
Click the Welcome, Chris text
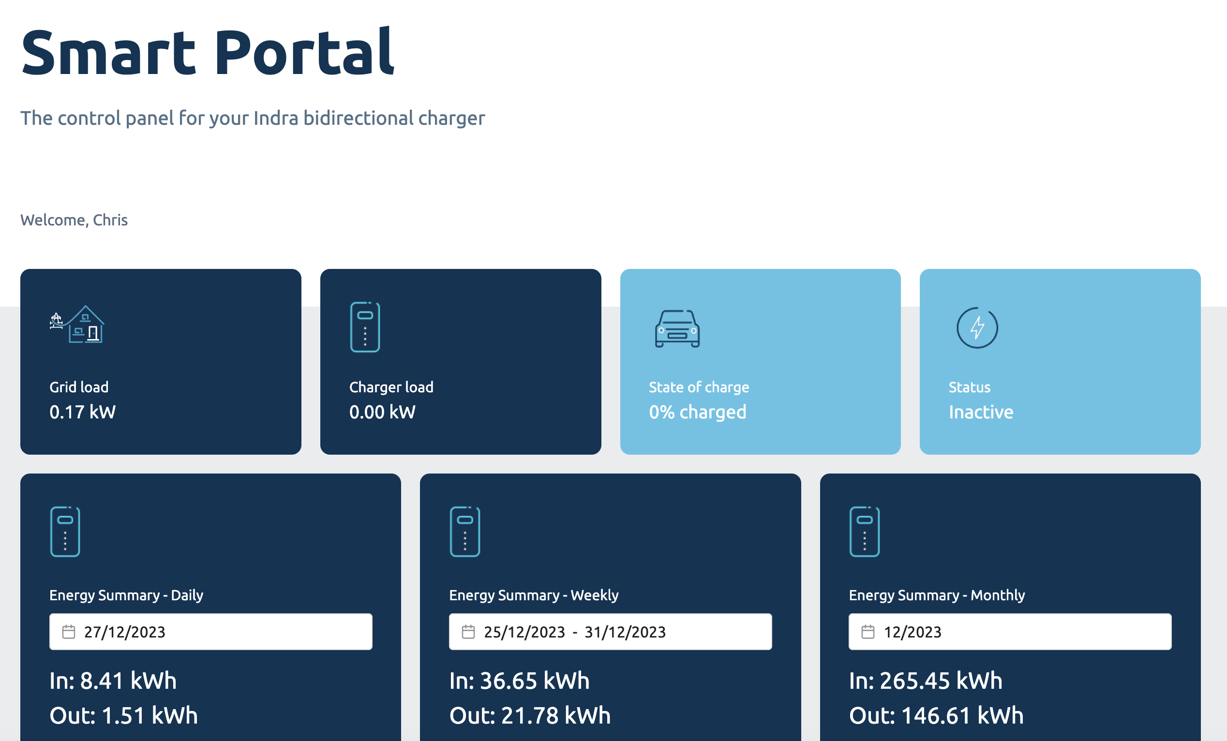point(74,220)
